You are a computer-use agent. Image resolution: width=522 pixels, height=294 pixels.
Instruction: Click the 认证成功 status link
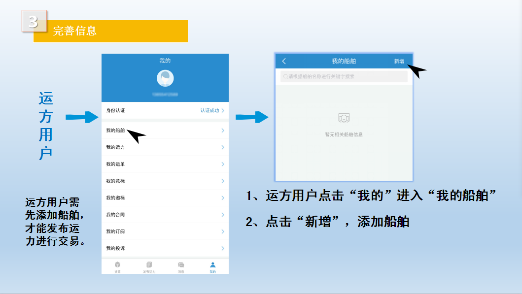(x=209, y=111)
